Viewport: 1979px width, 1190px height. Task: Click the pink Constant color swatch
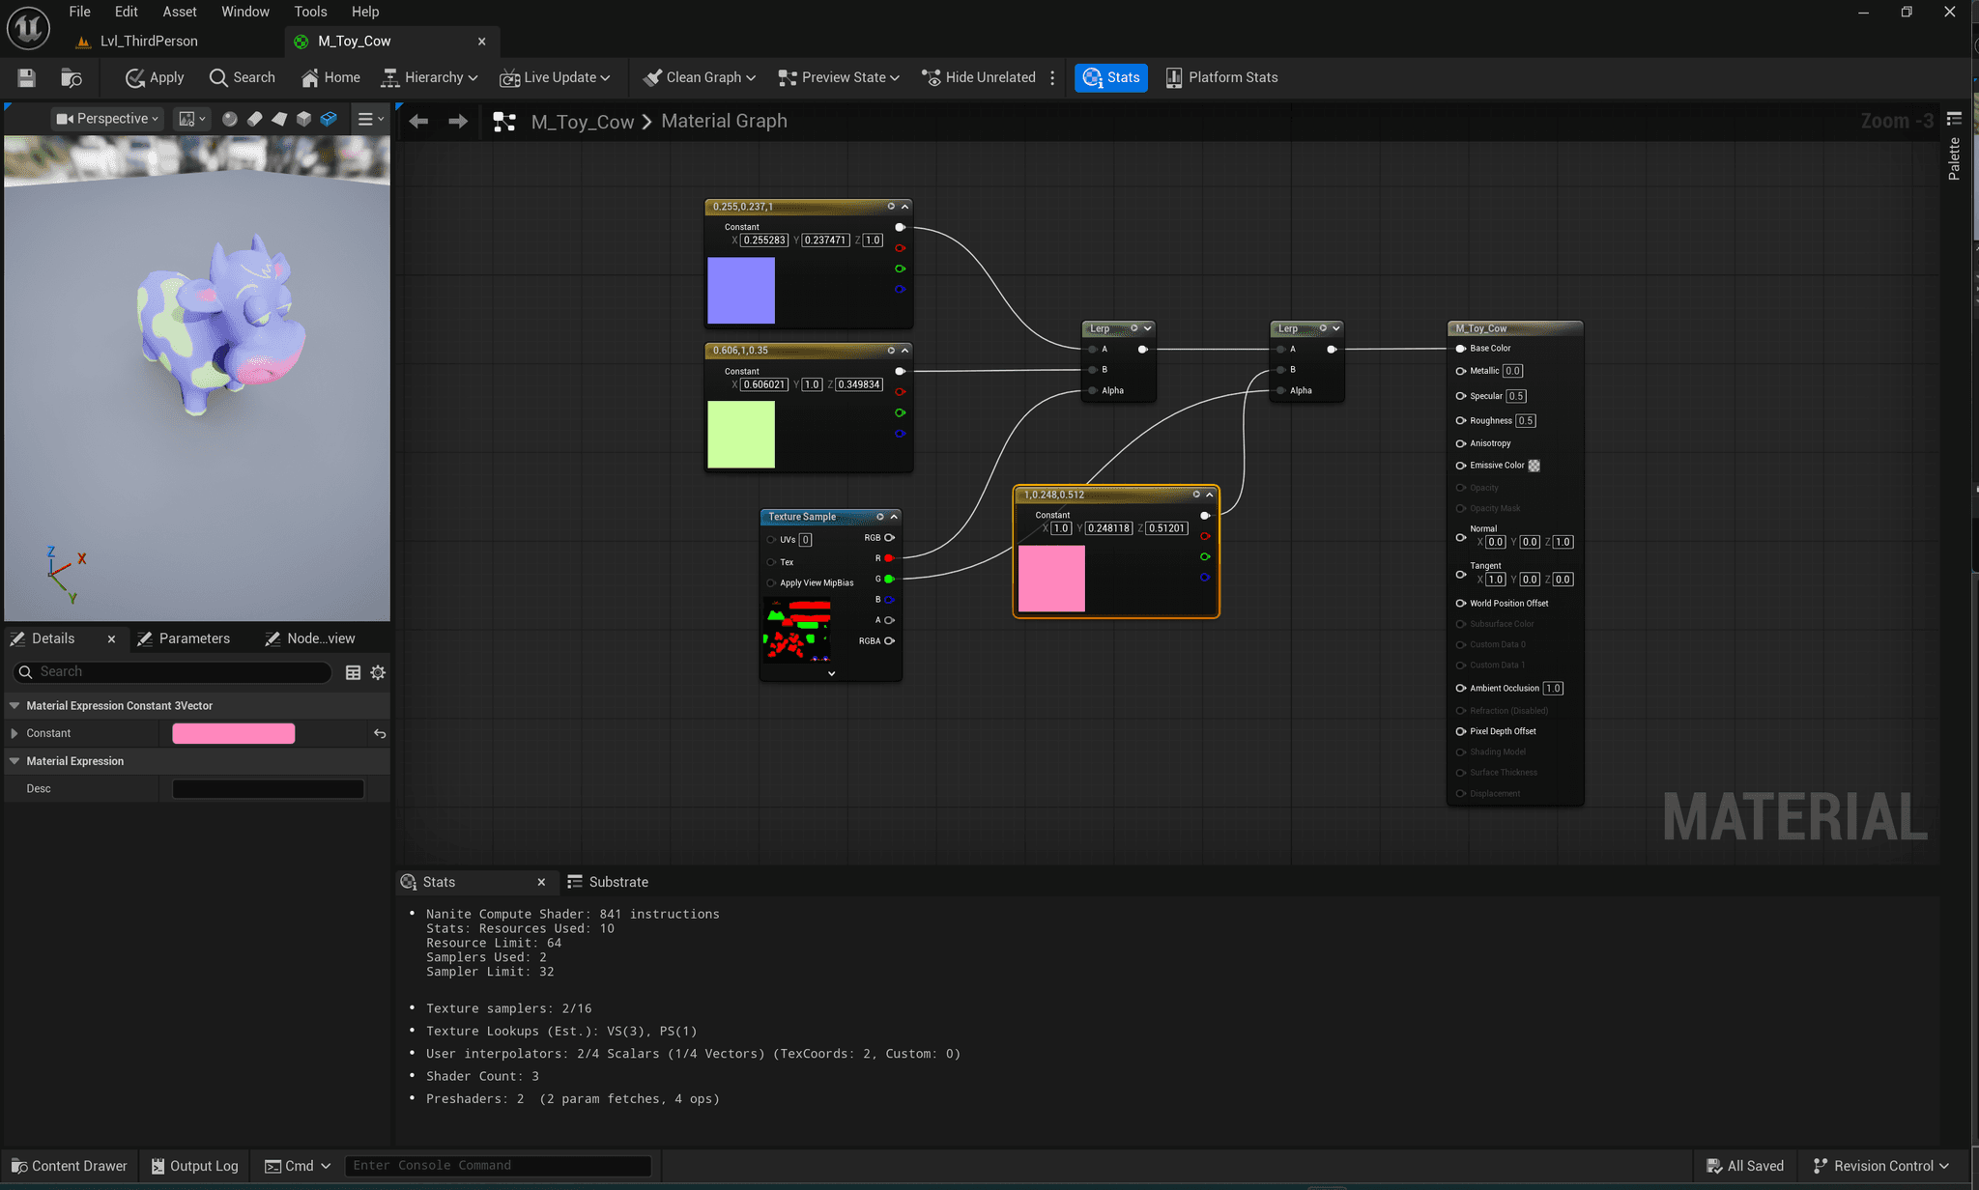coord(233,733)
